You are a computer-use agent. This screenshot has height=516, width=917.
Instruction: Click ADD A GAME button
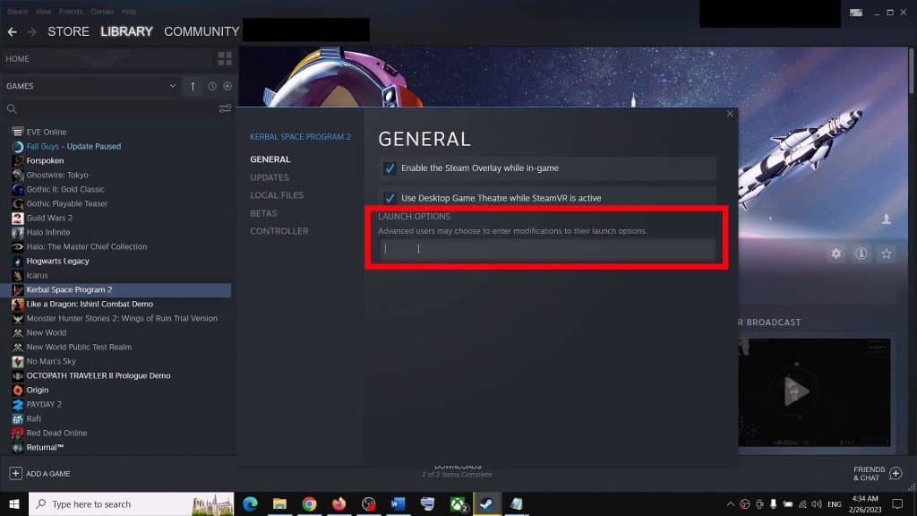[39, 473]
